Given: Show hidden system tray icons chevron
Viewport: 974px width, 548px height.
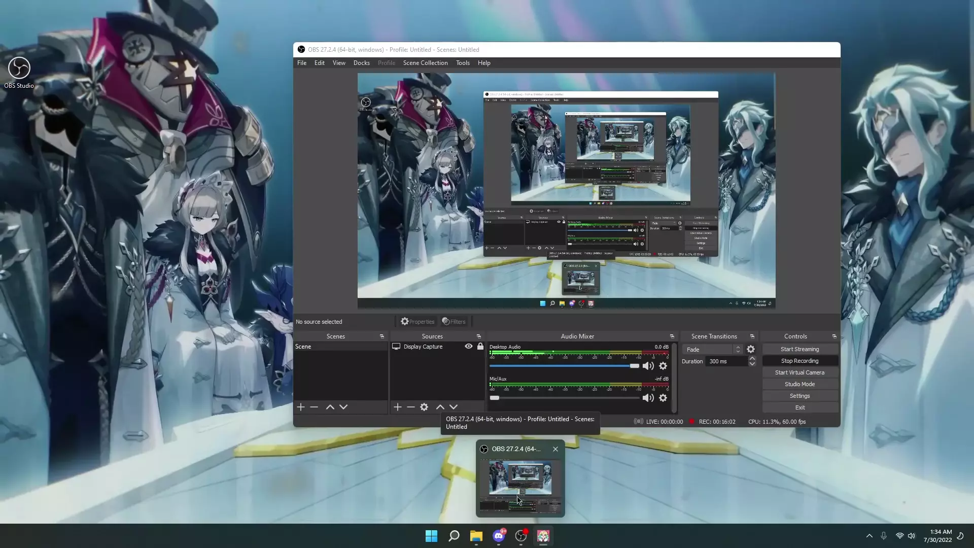Looking at the screenshot, I should 869,536.
